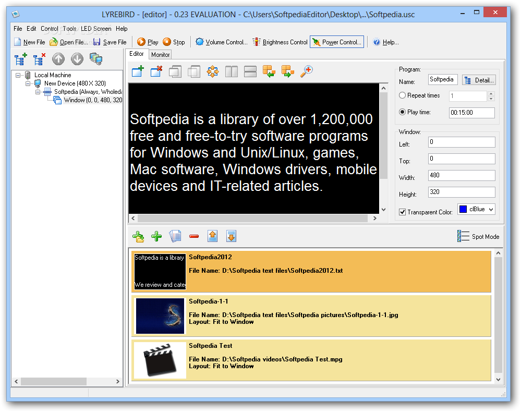521x412 pixels.
Task: Click the document text item icon
Action: (175, 236)
